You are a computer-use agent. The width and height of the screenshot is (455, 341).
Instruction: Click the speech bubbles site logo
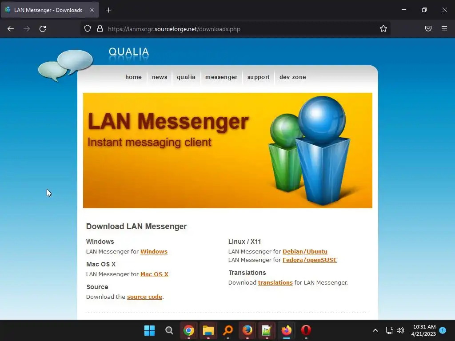[66, 65]
